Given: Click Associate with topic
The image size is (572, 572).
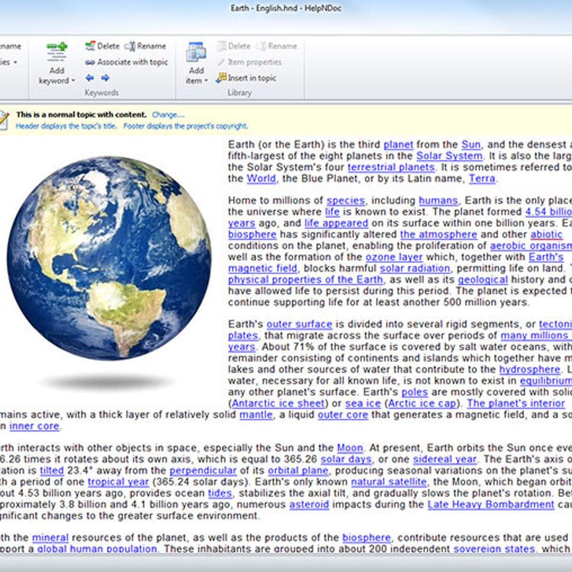Looking at the screenshot, I should [x=127, y=62].
